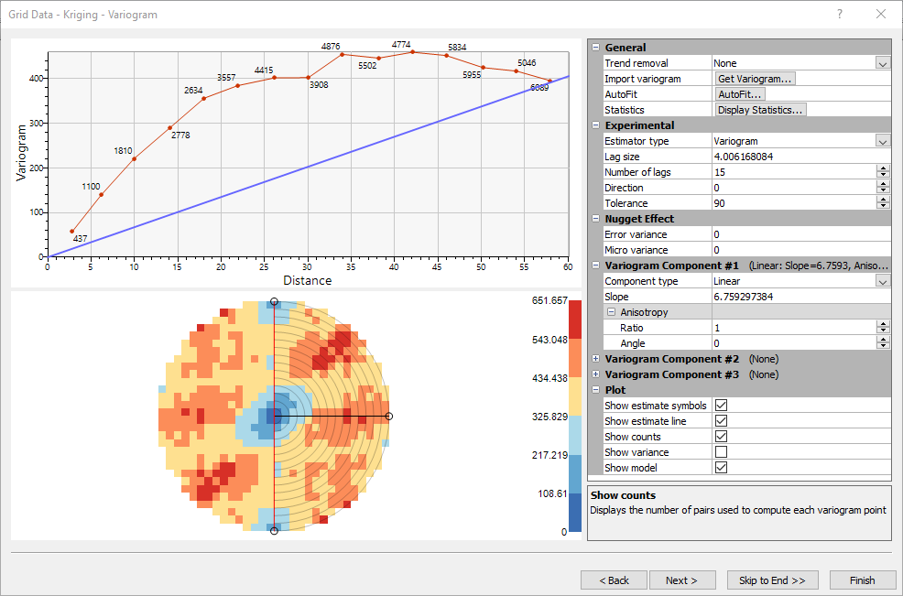Open Trend removal dropdown
The image size is (903, 596).
click(x=883, y=63)
